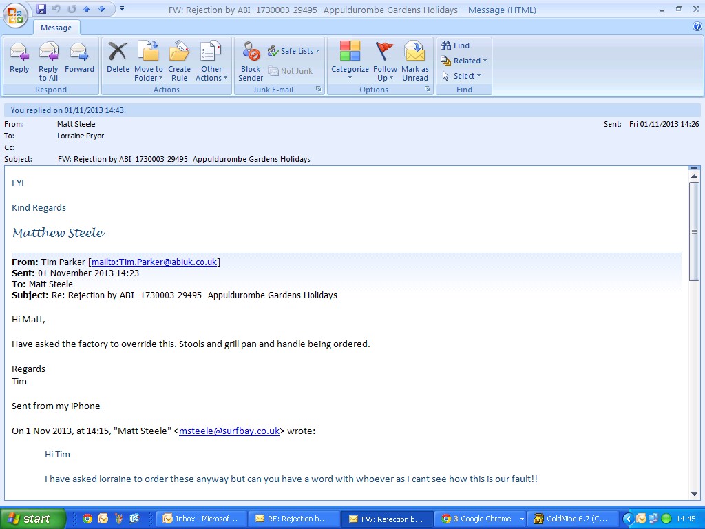705x529 pixels.
Task: Click the green tray status icon
Action: pos(666,519)
